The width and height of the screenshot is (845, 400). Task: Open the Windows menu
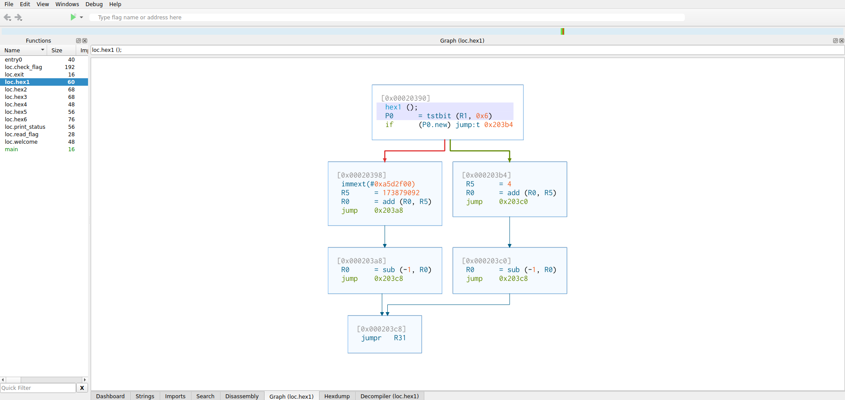click(67, 4)
